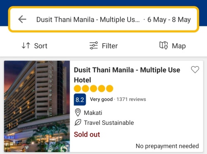Open the Sort options
This screenshot has height=154, width=207.
point(34,46)
